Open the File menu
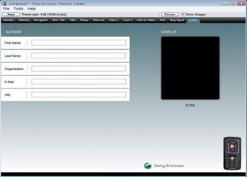This screenshot has height=177, width=247. click(x=6, y=9)
